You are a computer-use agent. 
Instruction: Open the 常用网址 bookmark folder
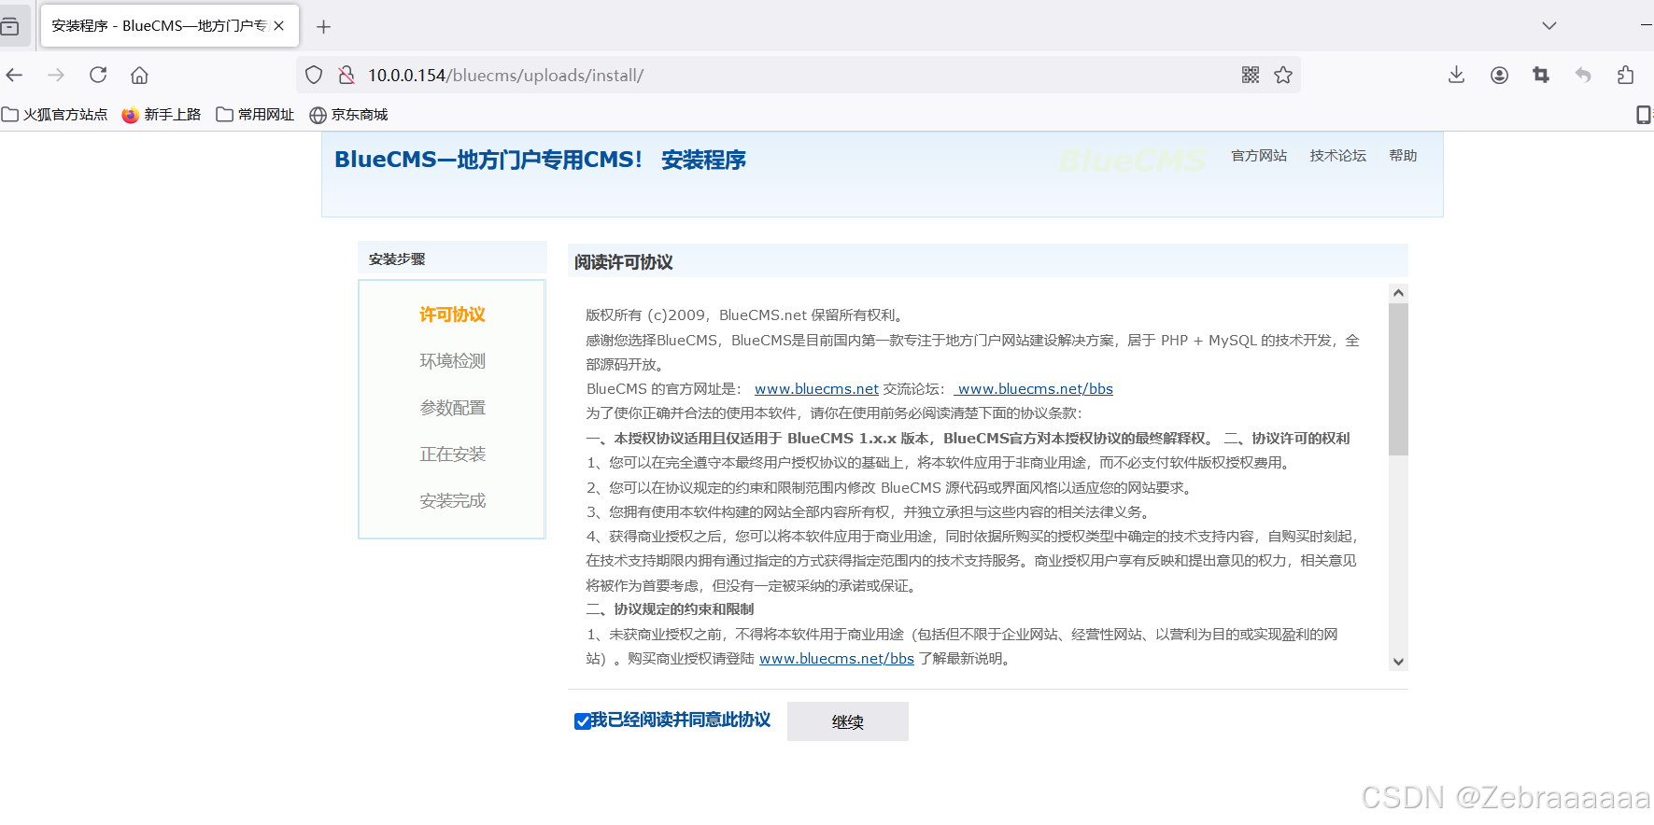pyautogui.click(x=255, y=115)
